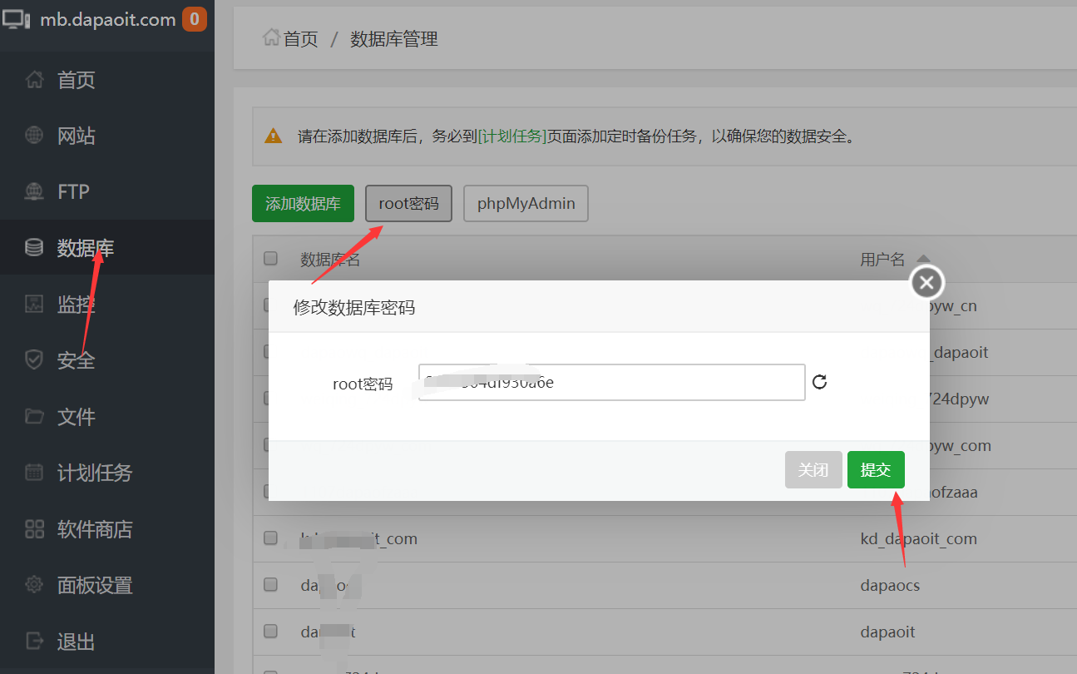Select the 网站 (Website) sidebar icon
This screenshot has height=674, width=1077.
[33, 135]
